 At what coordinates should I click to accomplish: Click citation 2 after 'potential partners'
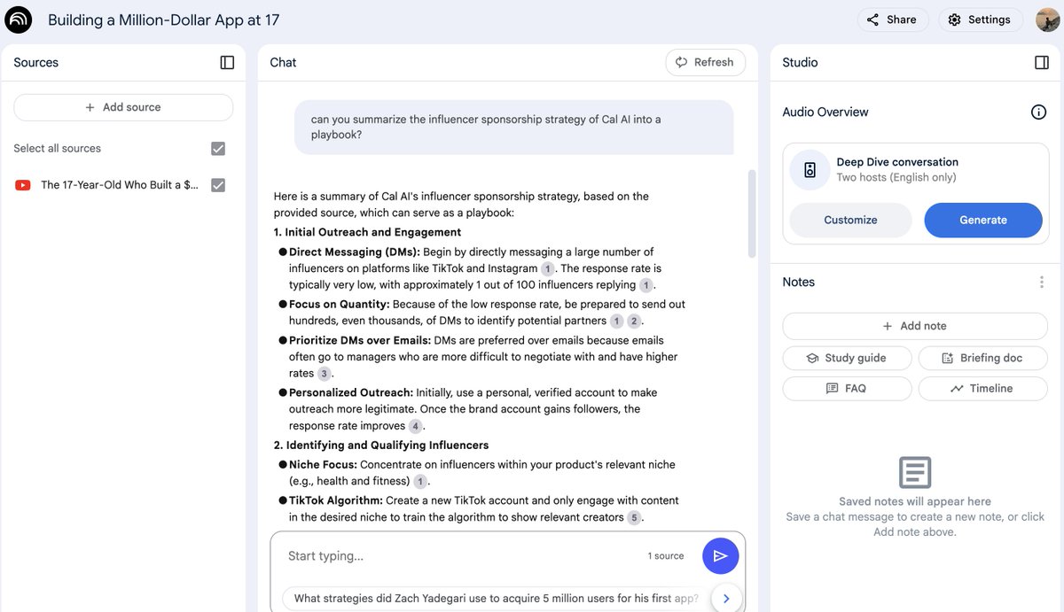634,321
